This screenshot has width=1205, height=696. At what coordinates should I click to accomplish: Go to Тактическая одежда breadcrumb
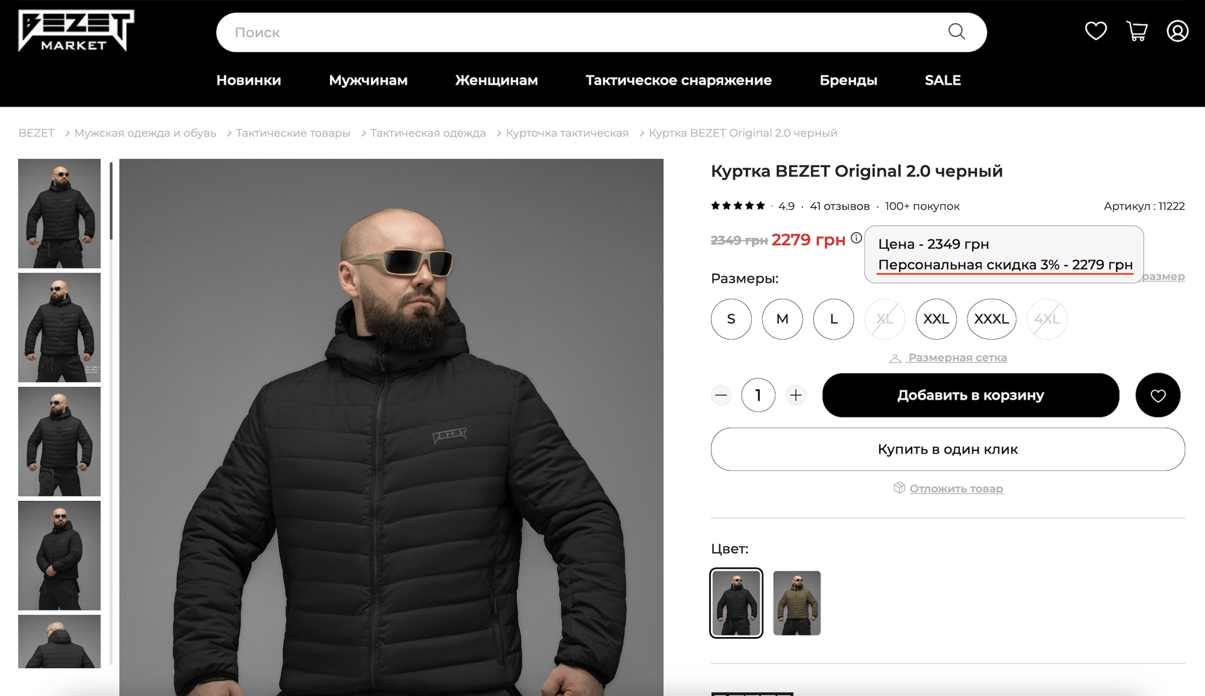[x=428, y=133]
